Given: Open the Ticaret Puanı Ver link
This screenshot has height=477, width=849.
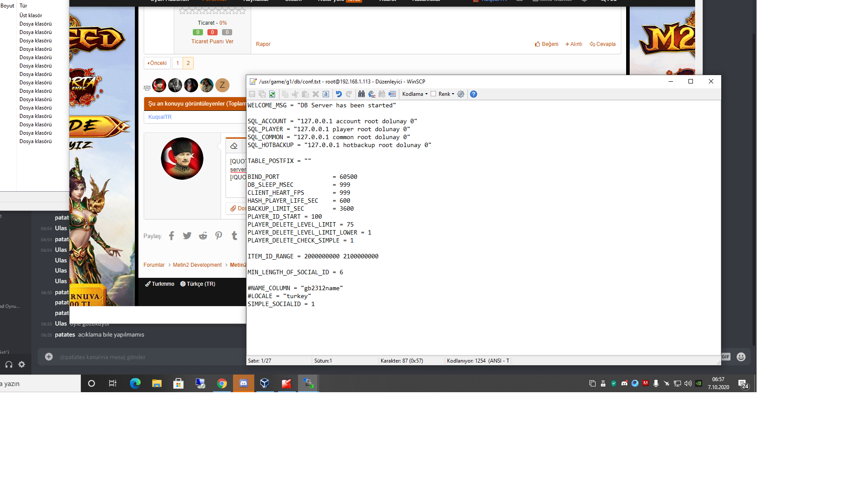Looking at the screenshot, I should (212, 42).
